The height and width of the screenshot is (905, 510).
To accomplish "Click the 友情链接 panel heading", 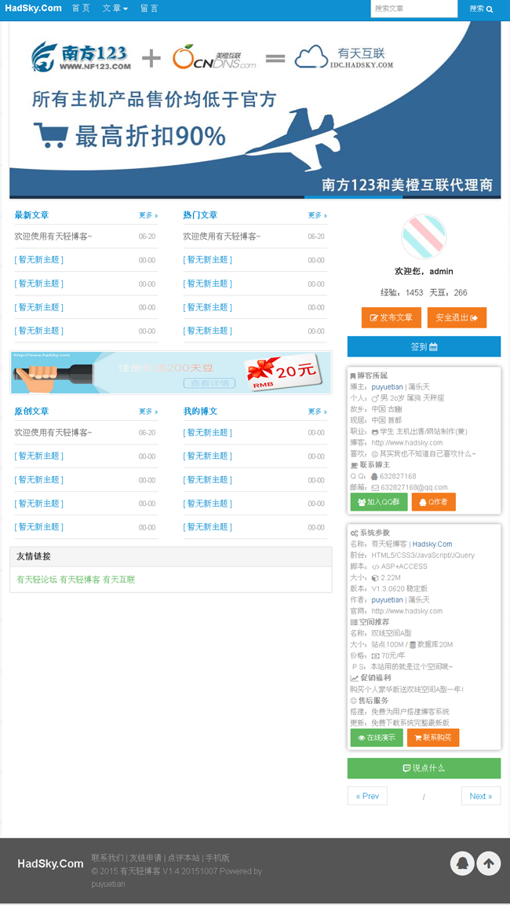I will pyautogui.click(x=34, y=556).
